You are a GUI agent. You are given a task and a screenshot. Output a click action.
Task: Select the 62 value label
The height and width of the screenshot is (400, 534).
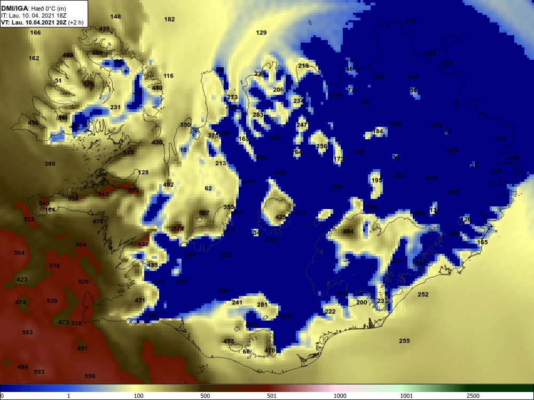click(208, 188)
